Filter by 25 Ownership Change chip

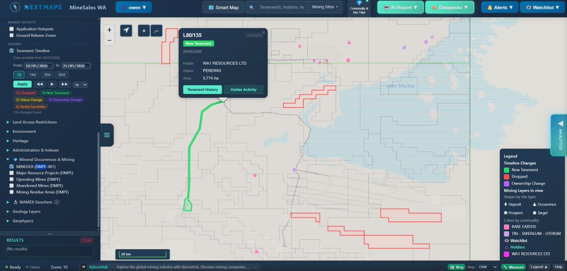pyautogui.click(x=65, y=100)
